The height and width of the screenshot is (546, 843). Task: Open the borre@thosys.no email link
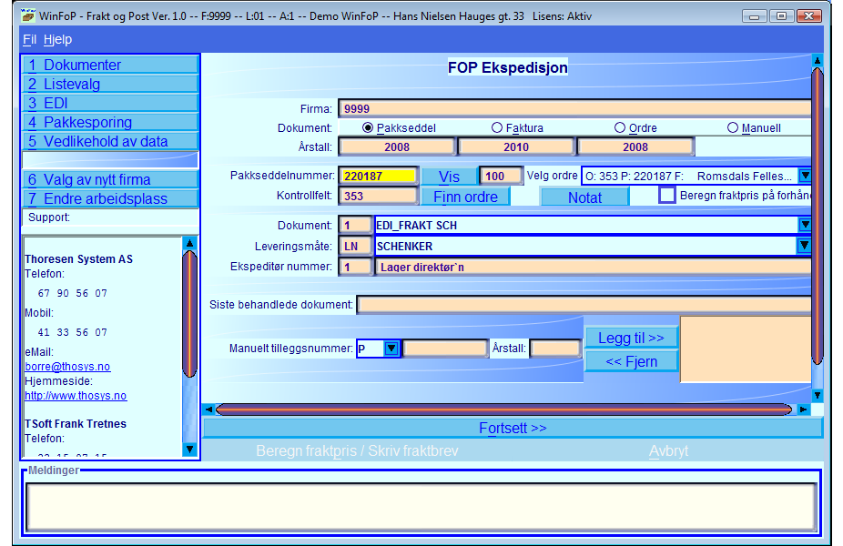click(x=67, y=366)
